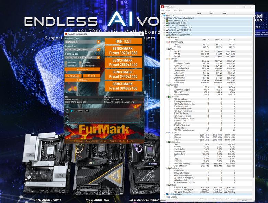Collapse the NVIDIA GeForce RTX 5090 tree node
Screen dimensions: 268x203
tap(164, 35)
